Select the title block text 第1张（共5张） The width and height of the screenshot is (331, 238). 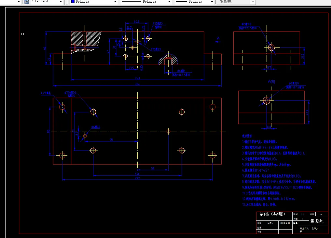272,214
